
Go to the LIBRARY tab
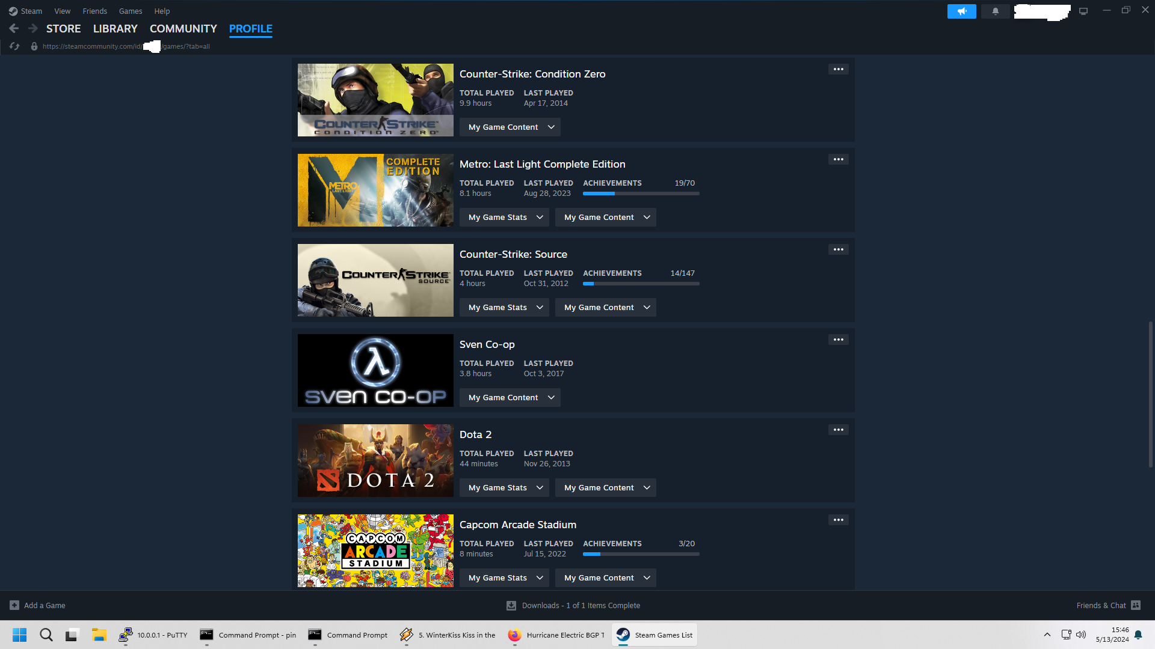point(115,28)
